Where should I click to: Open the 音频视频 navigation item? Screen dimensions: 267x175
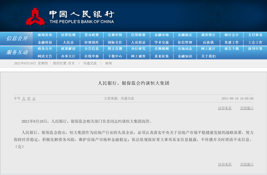pos(161,49)
